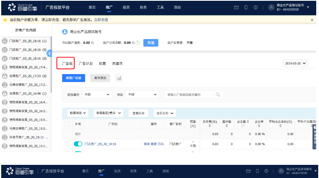The image size is (319, 178).
Task: Go to 首页 in the top navigation
Action: point(92,7)
